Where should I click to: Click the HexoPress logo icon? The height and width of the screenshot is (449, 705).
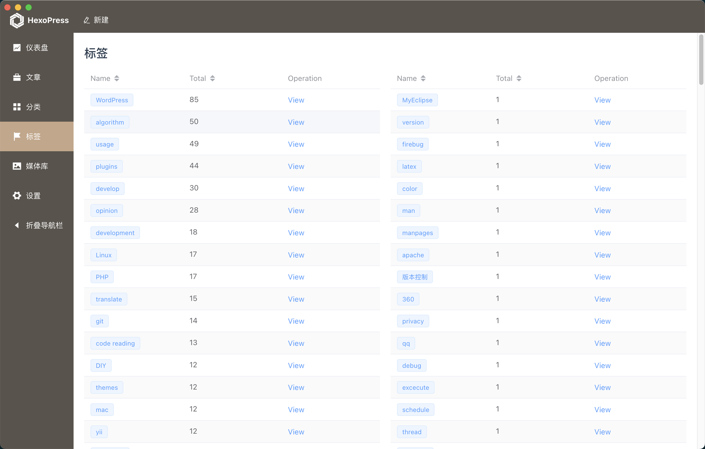point(17,20)
